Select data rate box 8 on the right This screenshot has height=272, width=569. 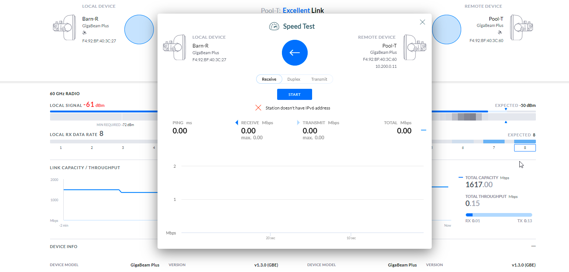pos(525,148)
